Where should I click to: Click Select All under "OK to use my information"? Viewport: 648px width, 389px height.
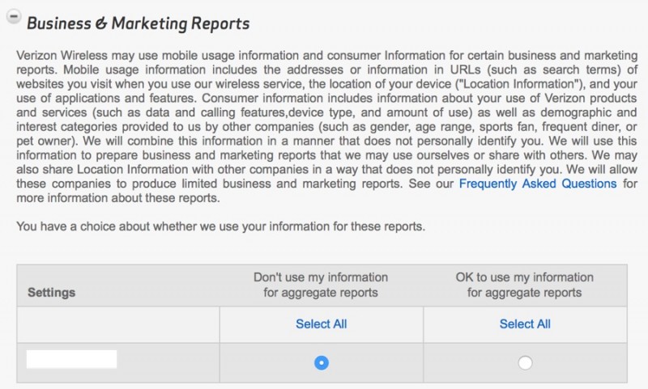tap(525, 324)
